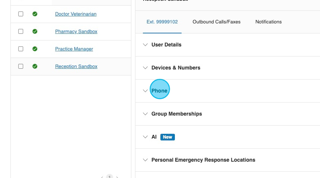Open the Doctor Veterinarian user link

pyautogui.click(x=76, y=14)
